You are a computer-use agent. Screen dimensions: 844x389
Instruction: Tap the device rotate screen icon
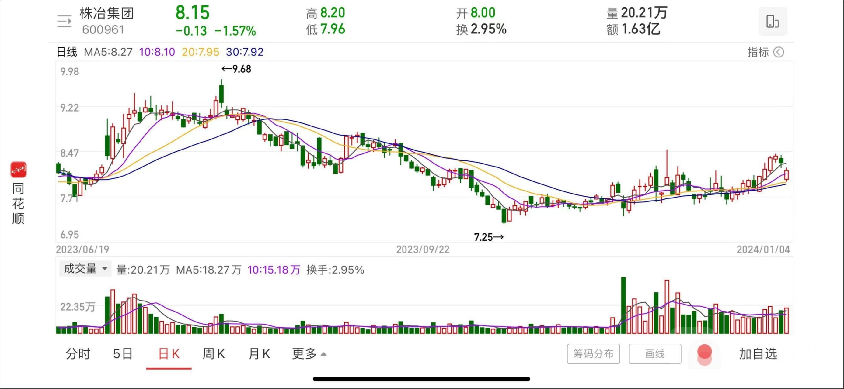click(772, 21)
